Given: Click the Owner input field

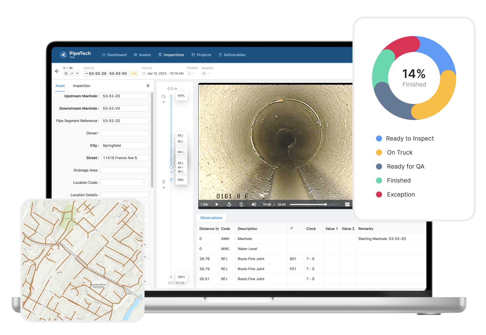Looking at the screenshot, I should tap(125, 133).
